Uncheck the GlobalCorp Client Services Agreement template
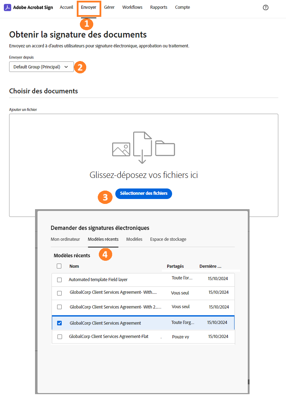 pos(59,323)
